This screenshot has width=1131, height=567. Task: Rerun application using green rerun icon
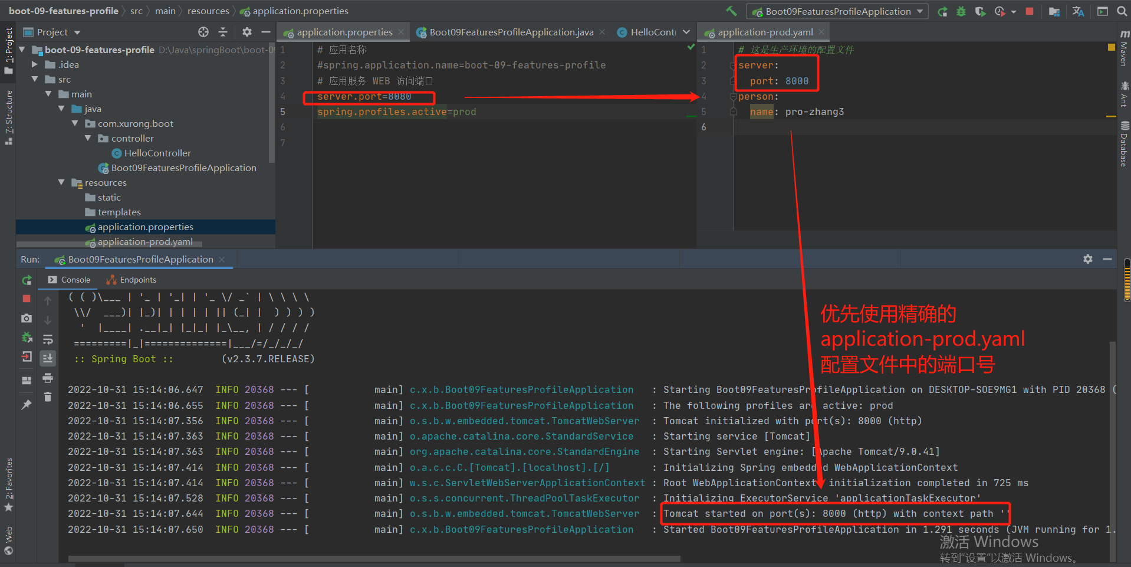[x=27, y=280]
